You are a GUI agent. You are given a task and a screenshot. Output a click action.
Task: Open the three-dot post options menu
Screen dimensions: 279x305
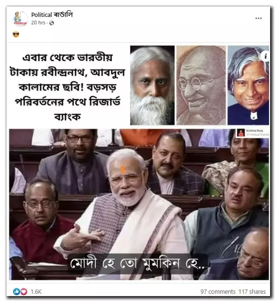pyautogui.click(x=258, y=18)
